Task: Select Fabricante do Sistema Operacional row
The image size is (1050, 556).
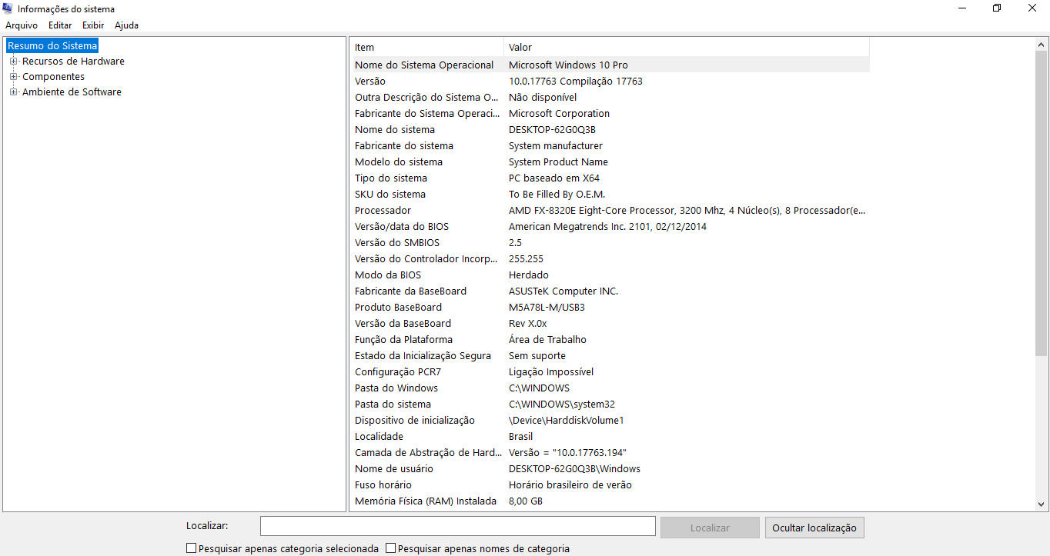Action: [x=610, y=114]
